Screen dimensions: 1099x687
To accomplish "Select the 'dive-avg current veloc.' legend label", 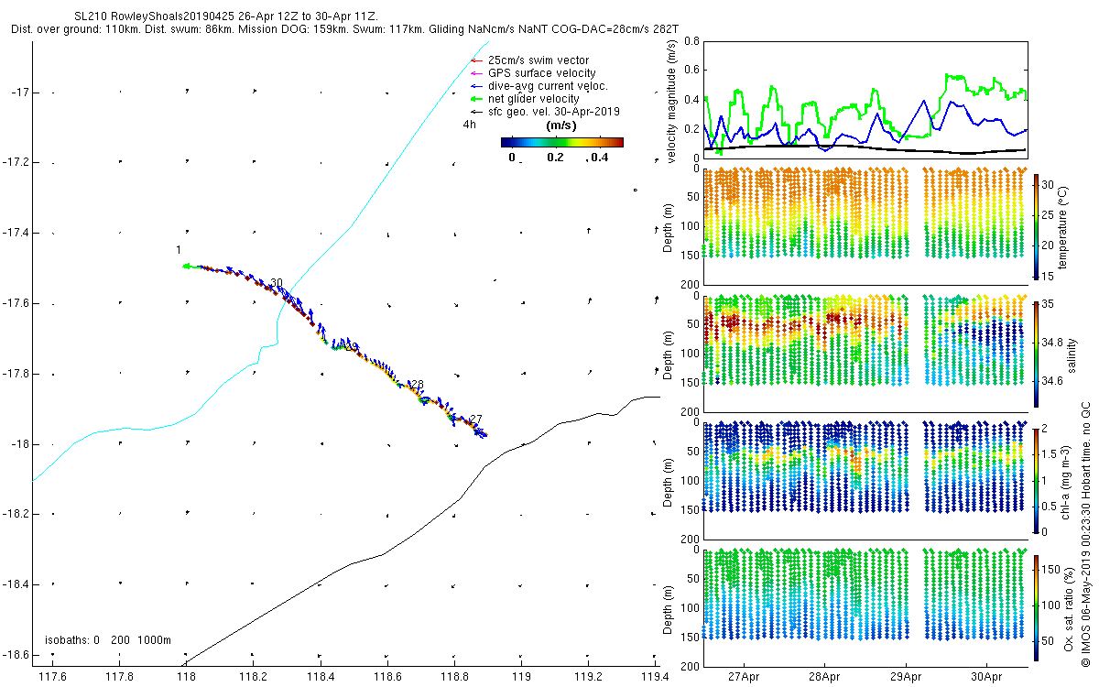I will tap(548, 86).
